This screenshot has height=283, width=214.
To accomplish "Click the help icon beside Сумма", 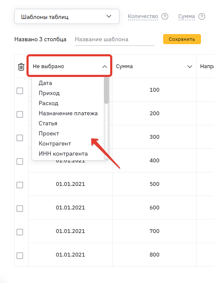I will point(202,16).
